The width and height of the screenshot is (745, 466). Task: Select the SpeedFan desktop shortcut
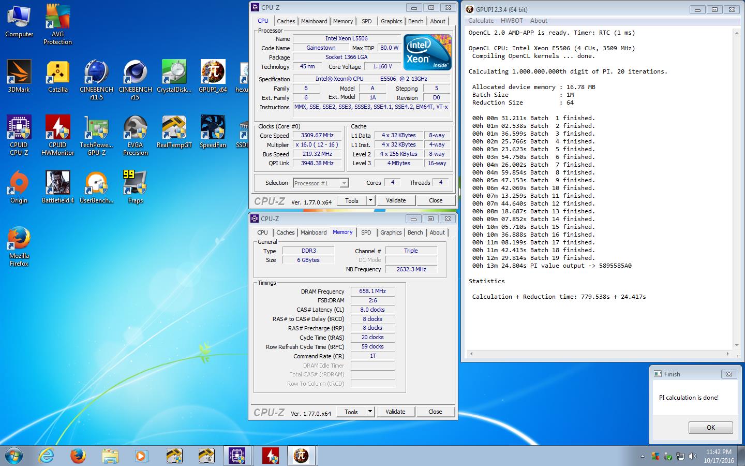[x=213, y=132]
